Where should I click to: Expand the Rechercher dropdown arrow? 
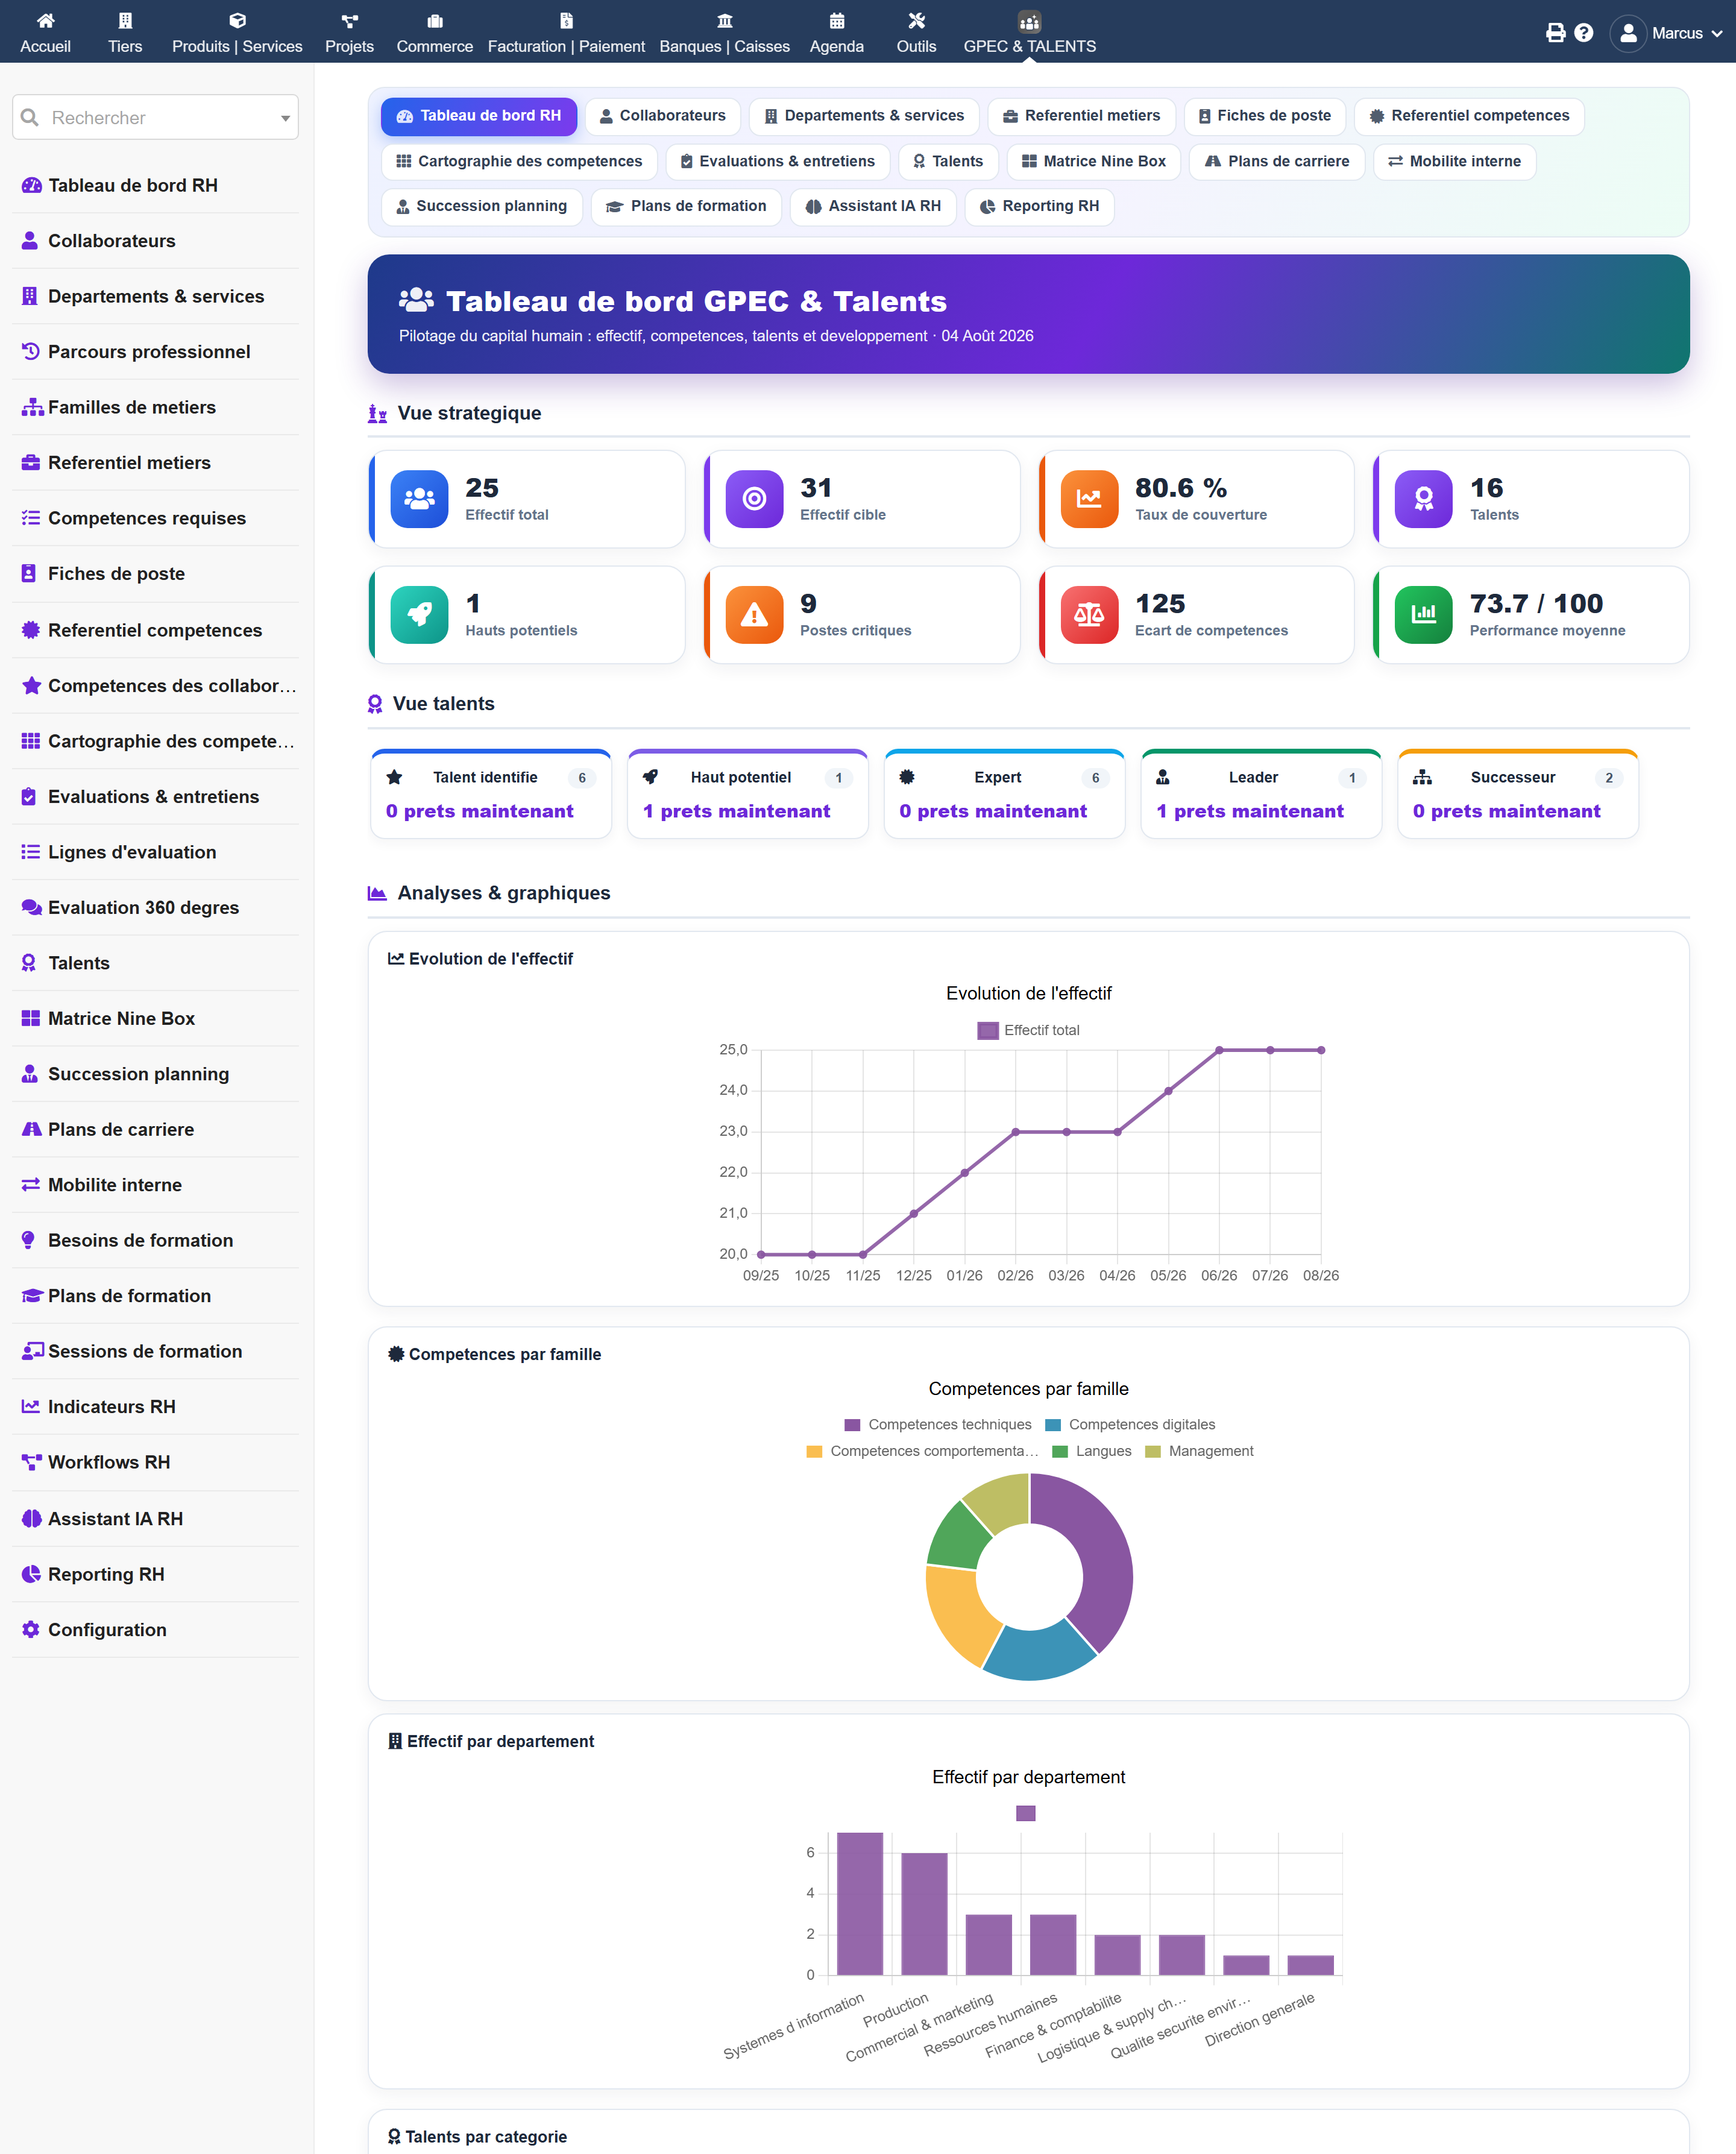click(x=285, y=118)
